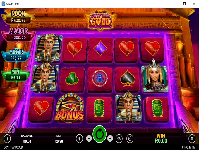Click the Egyptian Gold logo

point(100,20)
